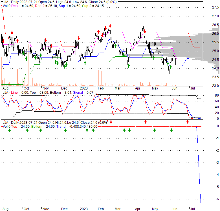Click 'Oct' on the trend chart month axis
The height and width of the screenshot is (211, 220).
tap(26, 209)
